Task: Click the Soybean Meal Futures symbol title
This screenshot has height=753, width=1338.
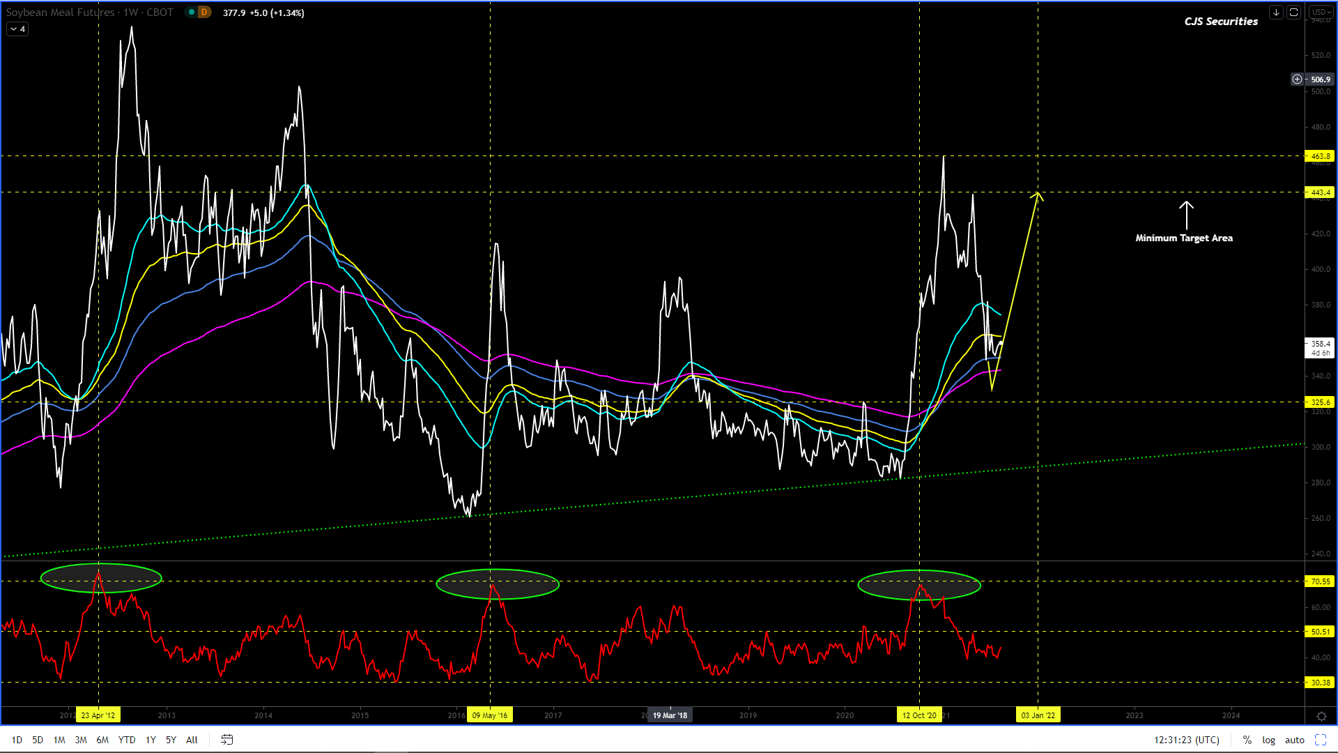Action: [x=60, y=13]
